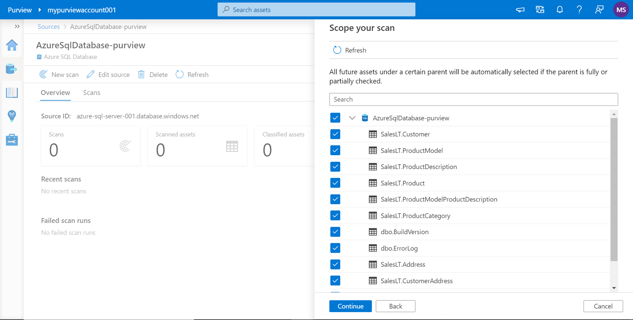
Task: Uncheck the SalesLT.Customer table checkbox
Action: (335, 134)
